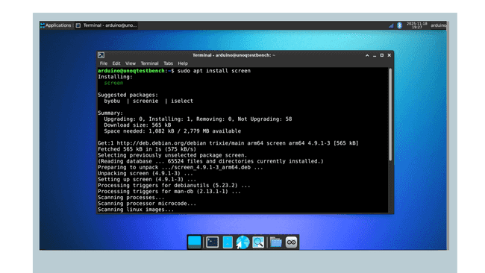Select the Terminal task button in the top panel

pyautogui.click(x=107, y=25)
